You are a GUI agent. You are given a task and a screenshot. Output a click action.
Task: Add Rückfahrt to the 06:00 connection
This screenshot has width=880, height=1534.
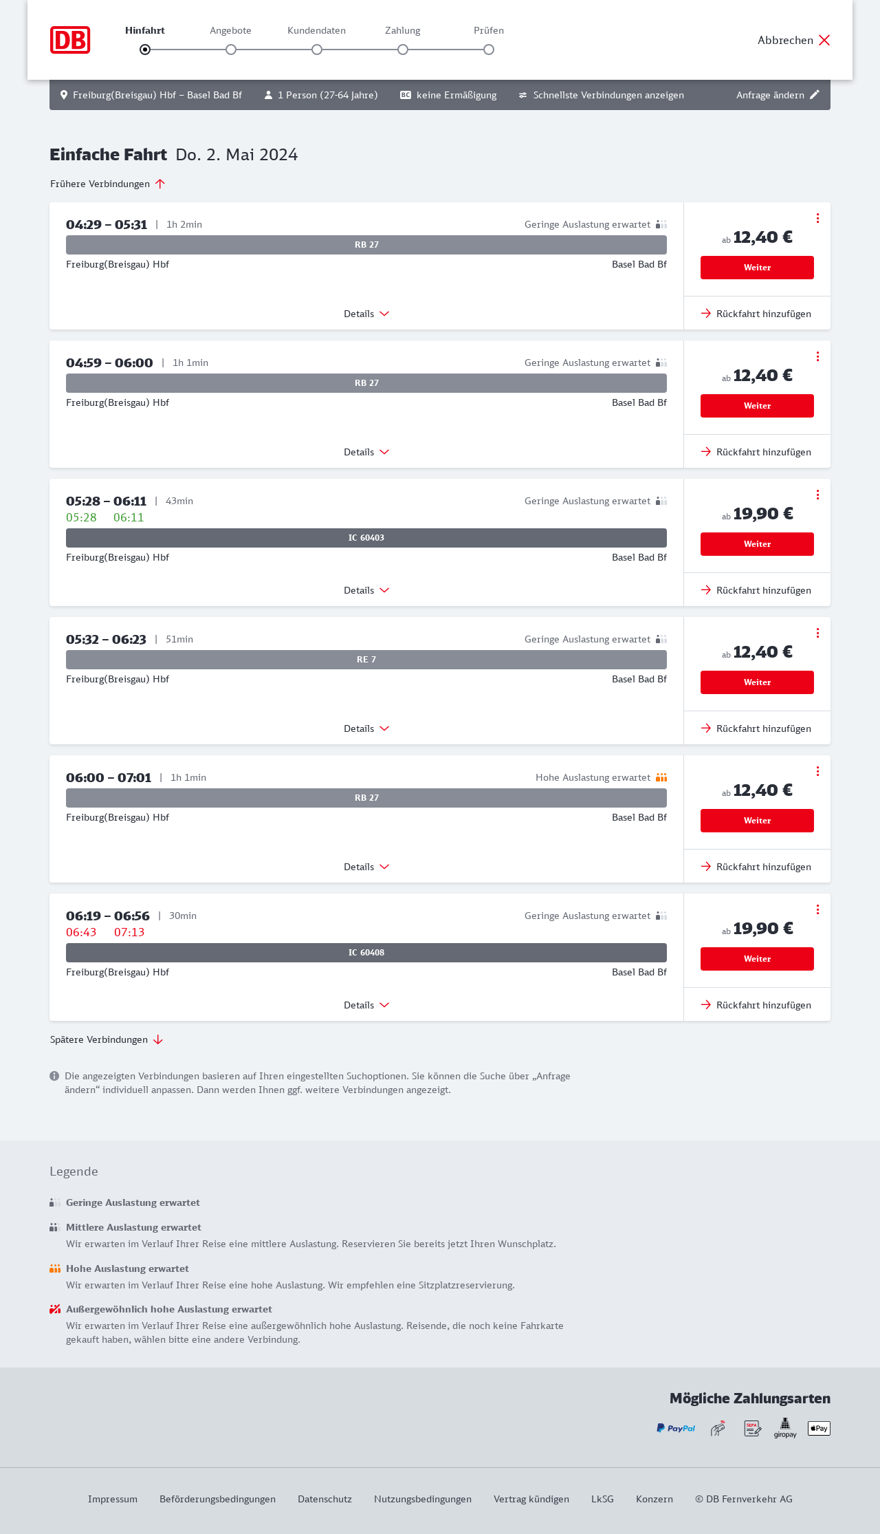(x=757, y=867)
